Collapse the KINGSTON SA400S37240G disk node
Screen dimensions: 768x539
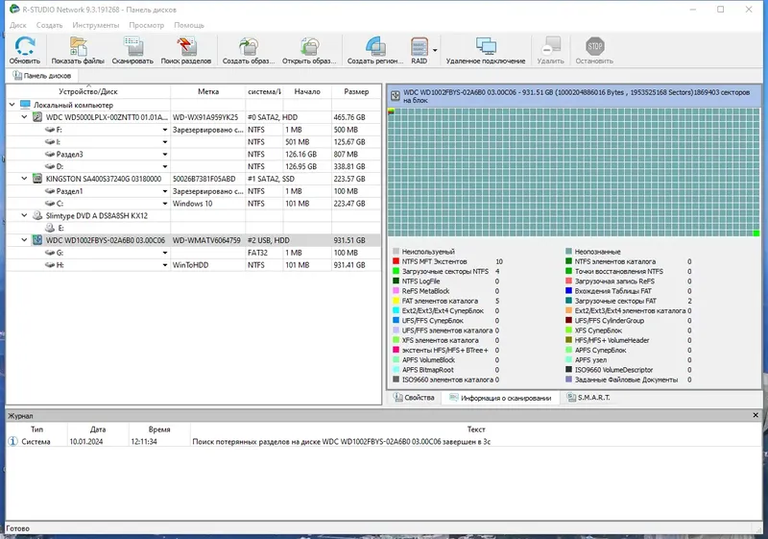click(x=25, y=178)
